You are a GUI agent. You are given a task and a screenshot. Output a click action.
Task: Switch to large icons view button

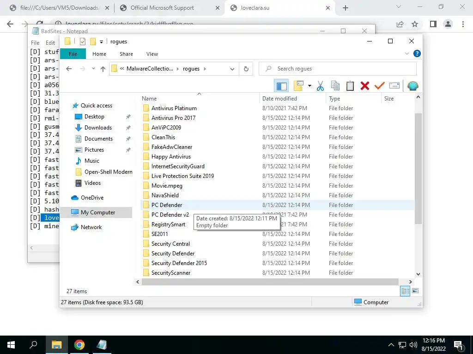415,291
